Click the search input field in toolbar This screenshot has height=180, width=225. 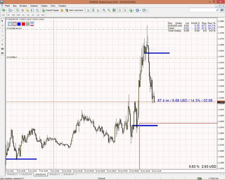(203, 10)
